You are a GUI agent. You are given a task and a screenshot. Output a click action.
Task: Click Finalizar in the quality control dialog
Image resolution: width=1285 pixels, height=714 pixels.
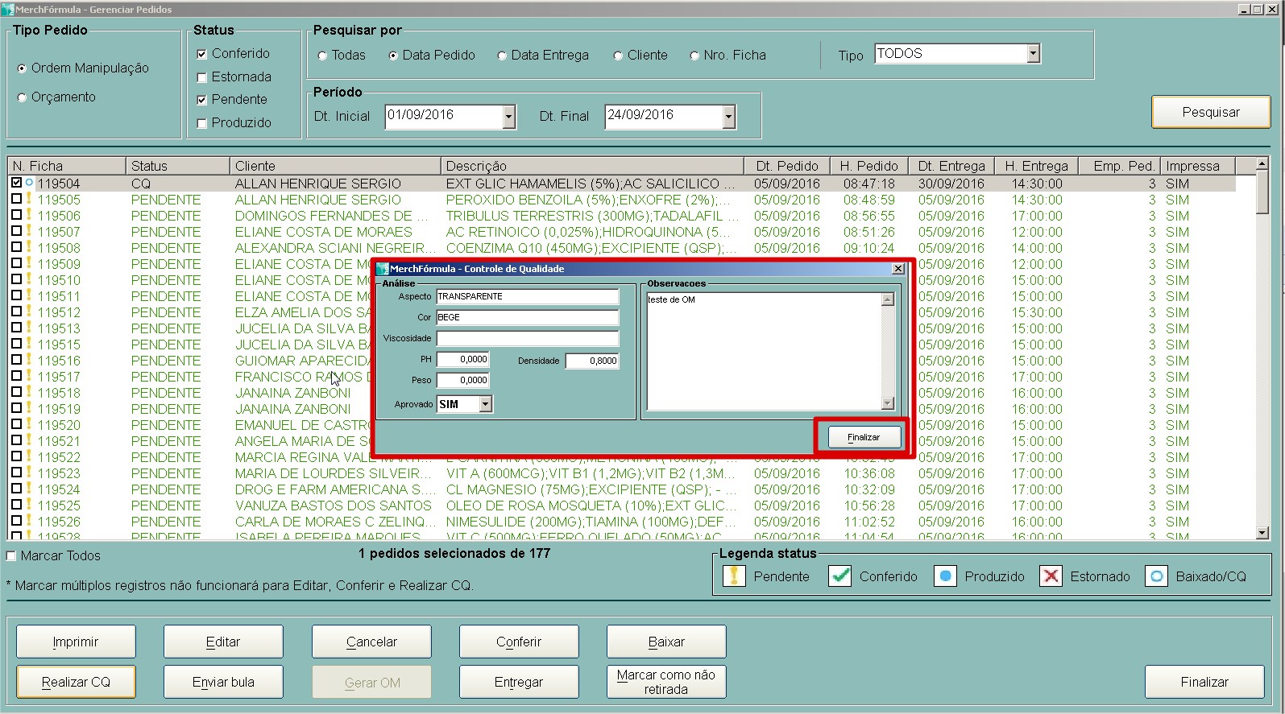863,437
